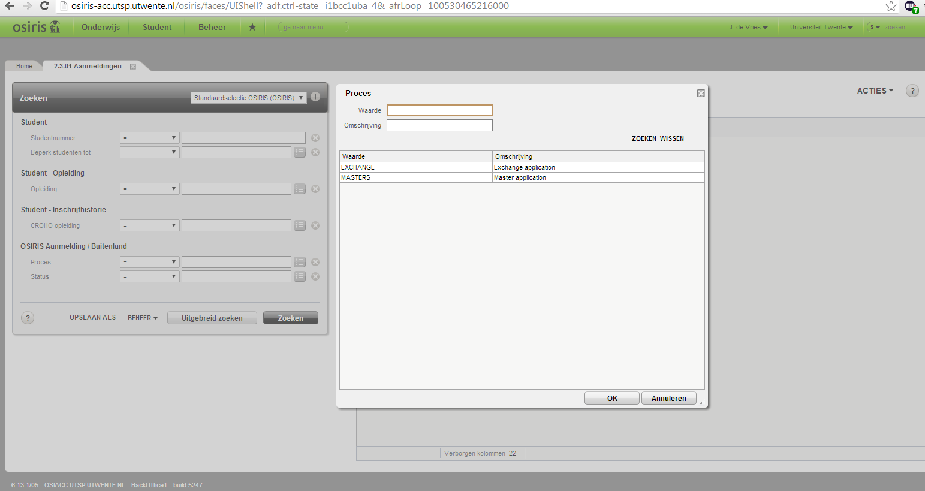Screen dimensions: 925x491
Task: Focus the Omschrijving input in Proces dialog
Action: tap(439, 125)
